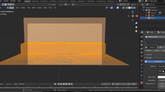Switch to the Modeling workspace tab
The height and width of the screenshot is (92, 165).
(x=35, y=1)
